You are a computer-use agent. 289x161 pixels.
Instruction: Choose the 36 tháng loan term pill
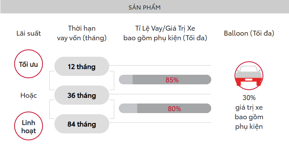(x=82, y=95)
